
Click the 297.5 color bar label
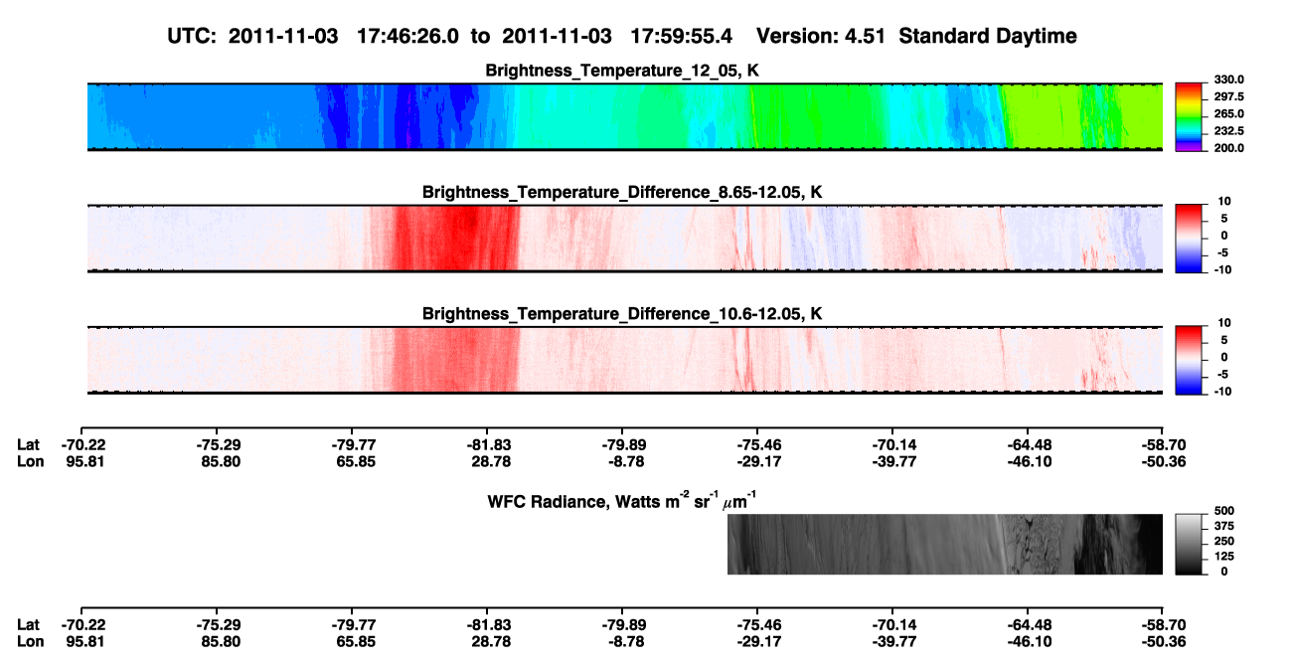point(1229,96)
